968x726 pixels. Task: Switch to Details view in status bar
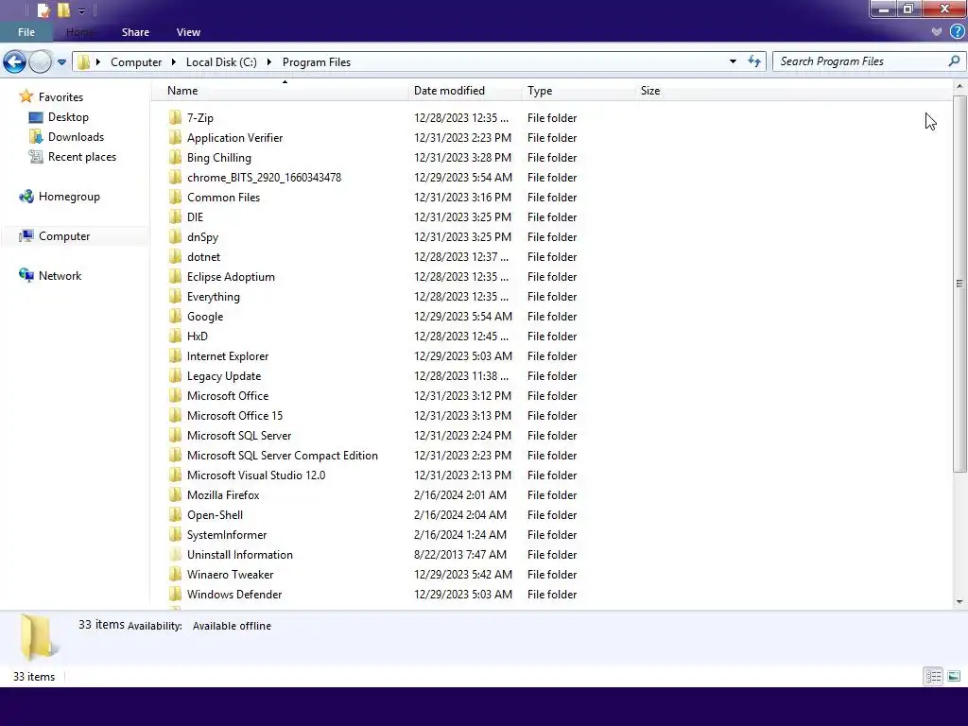(x=933, y=677)
